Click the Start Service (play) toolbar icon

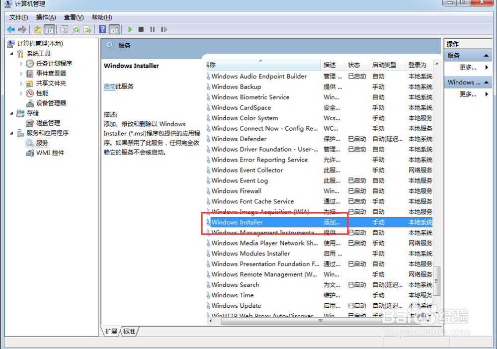[x=129, y=29]
